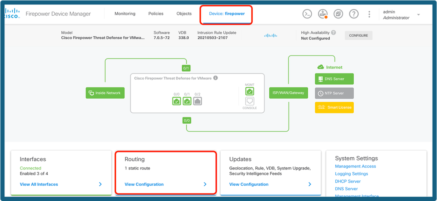
Task: Expand the admin user dropdown
Action: [418, 15]
